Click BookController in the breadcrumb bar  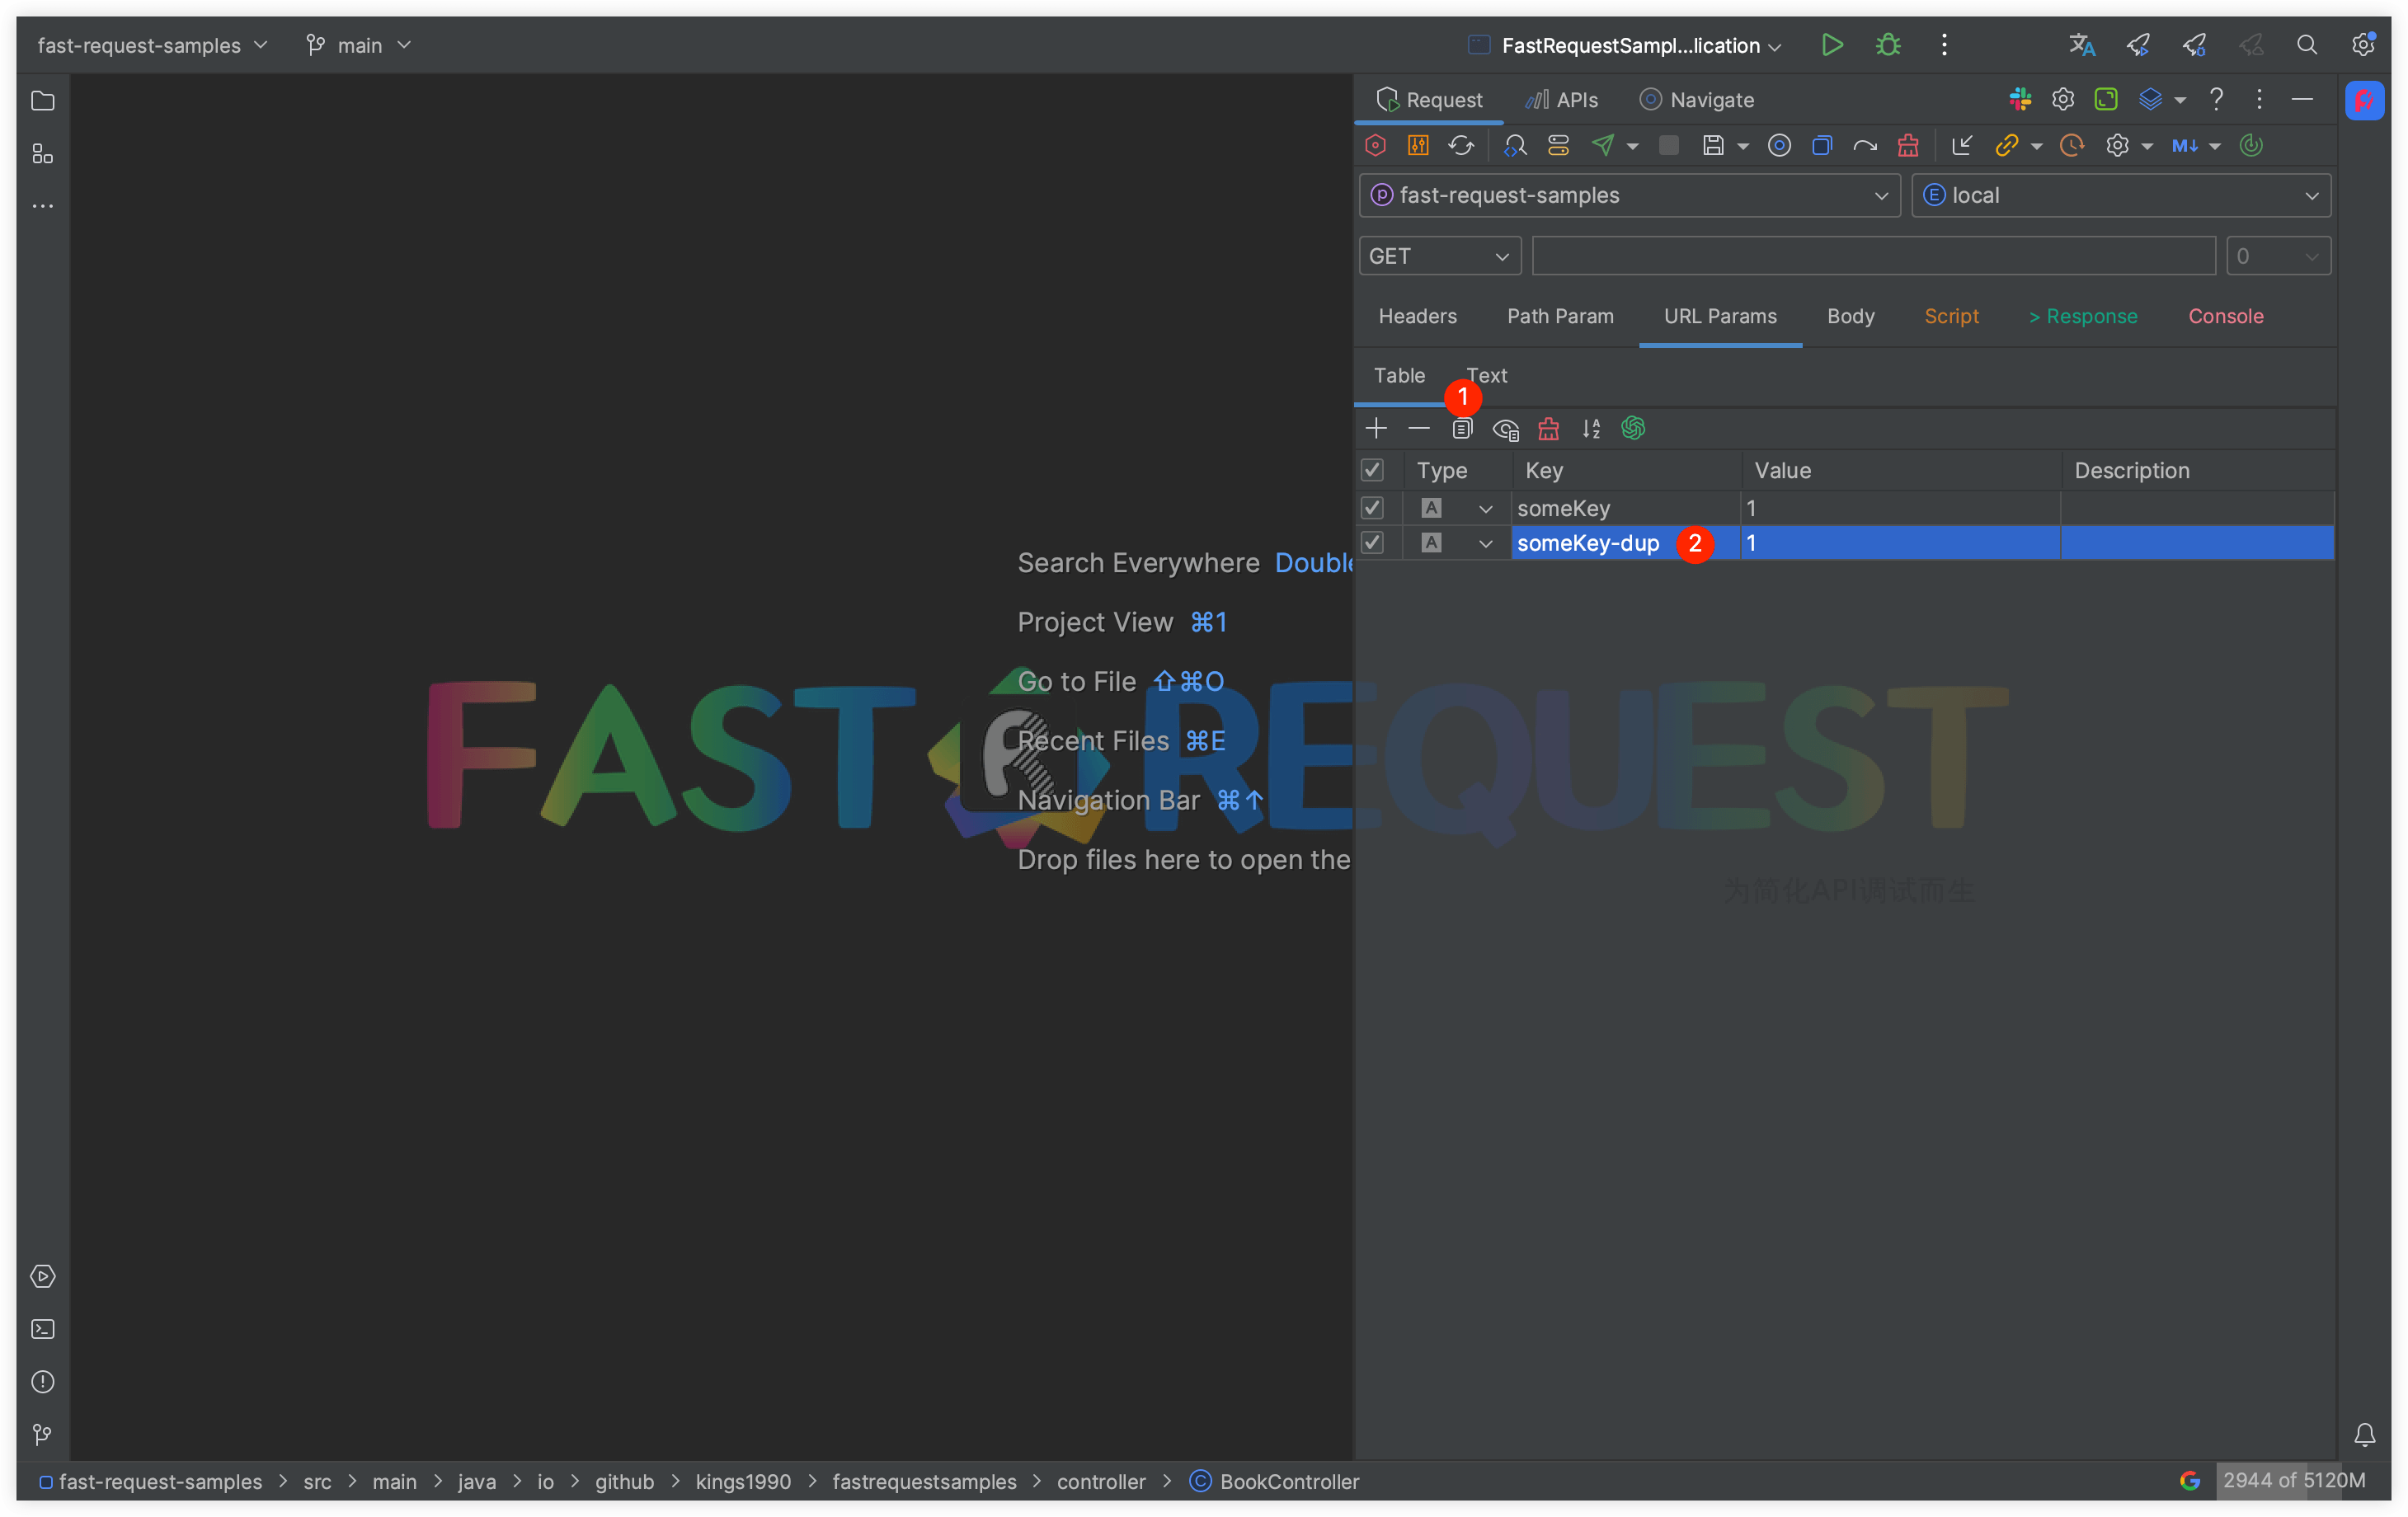(1288, 1481)
